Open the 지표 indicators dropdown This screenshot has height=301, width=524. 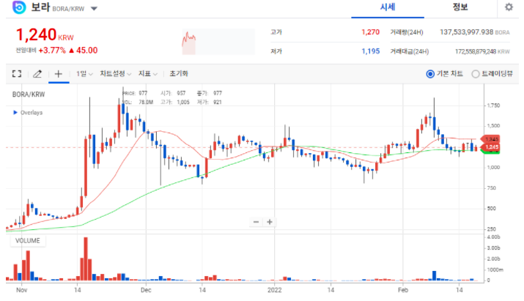click(148, 74)
